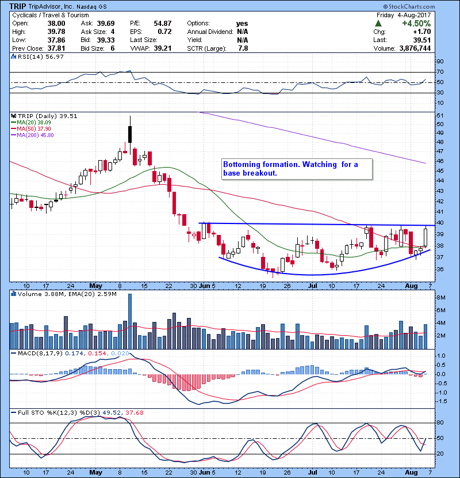Click the SCTR (Large) 7.8 value
This screenshot has height=478, width=460.
click(x=243, y=48)
